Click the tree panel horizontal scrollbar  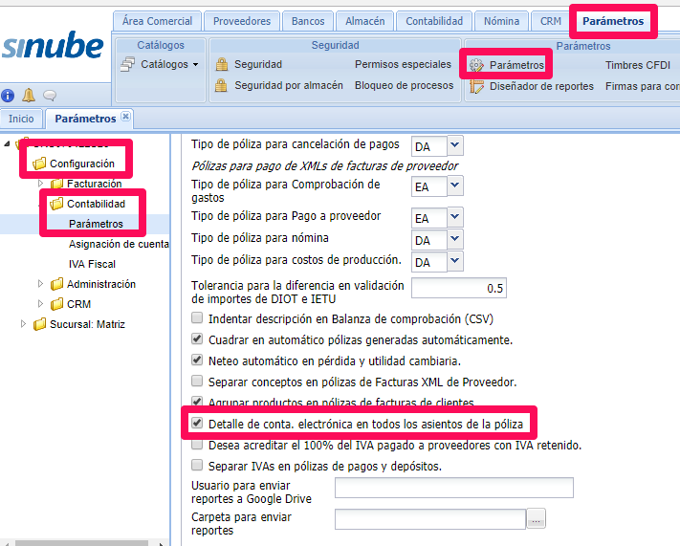pyautogui.click(x=81, y=543)
